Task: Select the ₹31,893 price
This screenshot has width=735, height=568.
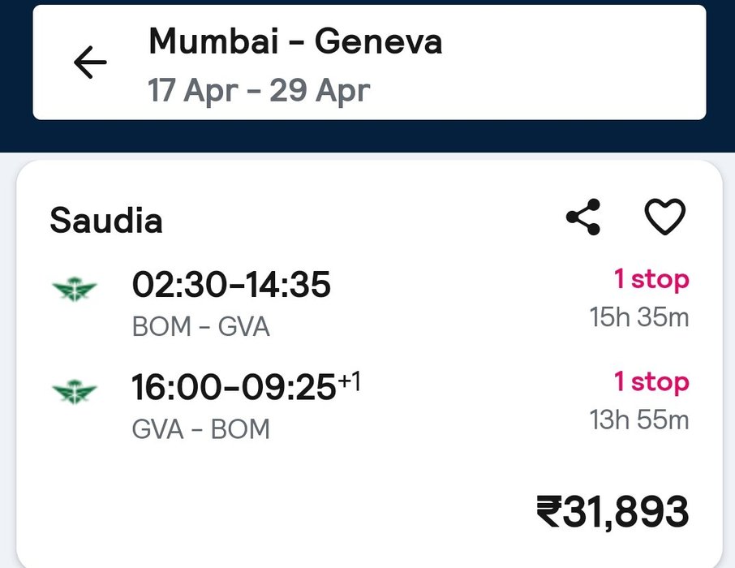Action: (x=612, y=512)
